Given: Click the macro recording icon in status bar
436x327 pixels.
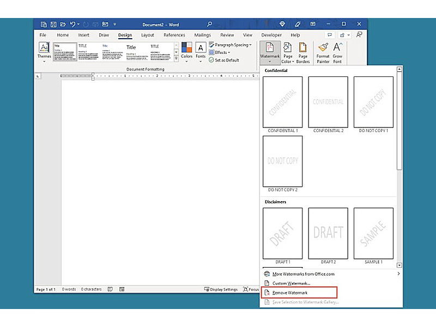Looking at the screenshot, I should (122, 289).
